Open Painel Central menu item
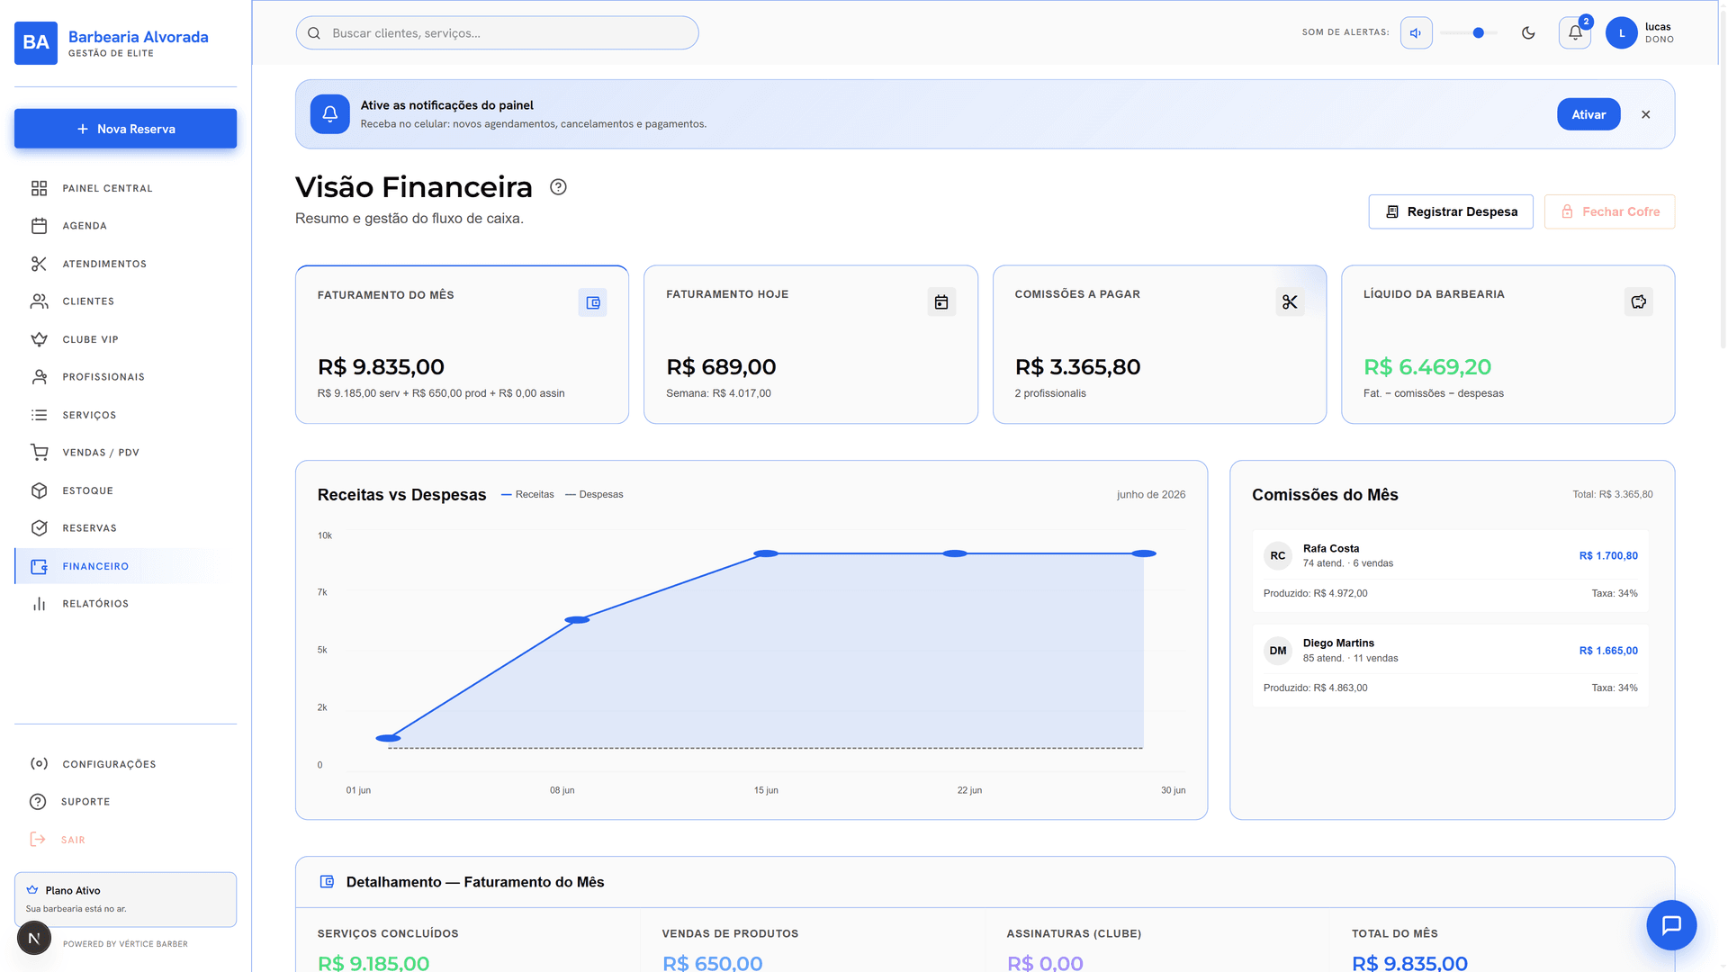 pyautogui.click(x=125, y=188)
